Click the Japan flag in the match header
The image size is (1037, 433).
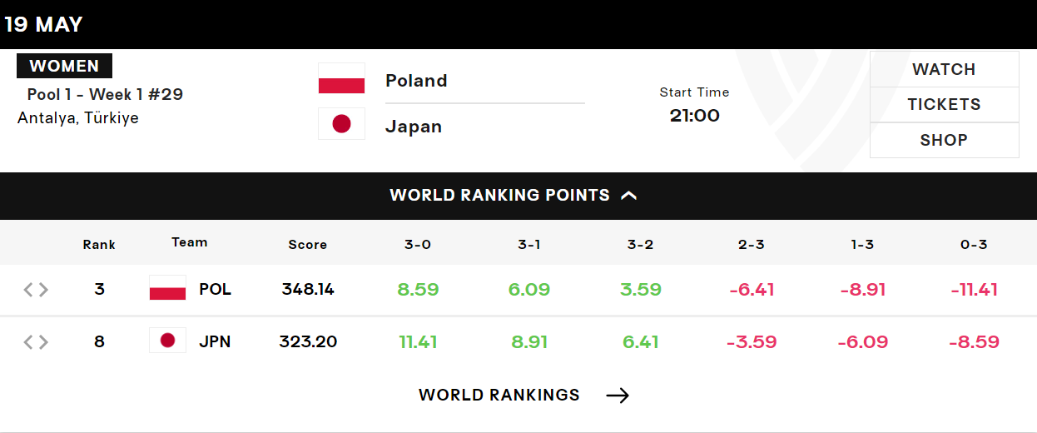[x=341, y=124]
